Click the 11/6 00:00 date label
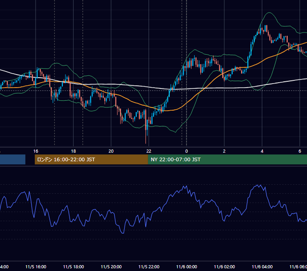Viewport: 307px width, 271px height. pos(186,267)
